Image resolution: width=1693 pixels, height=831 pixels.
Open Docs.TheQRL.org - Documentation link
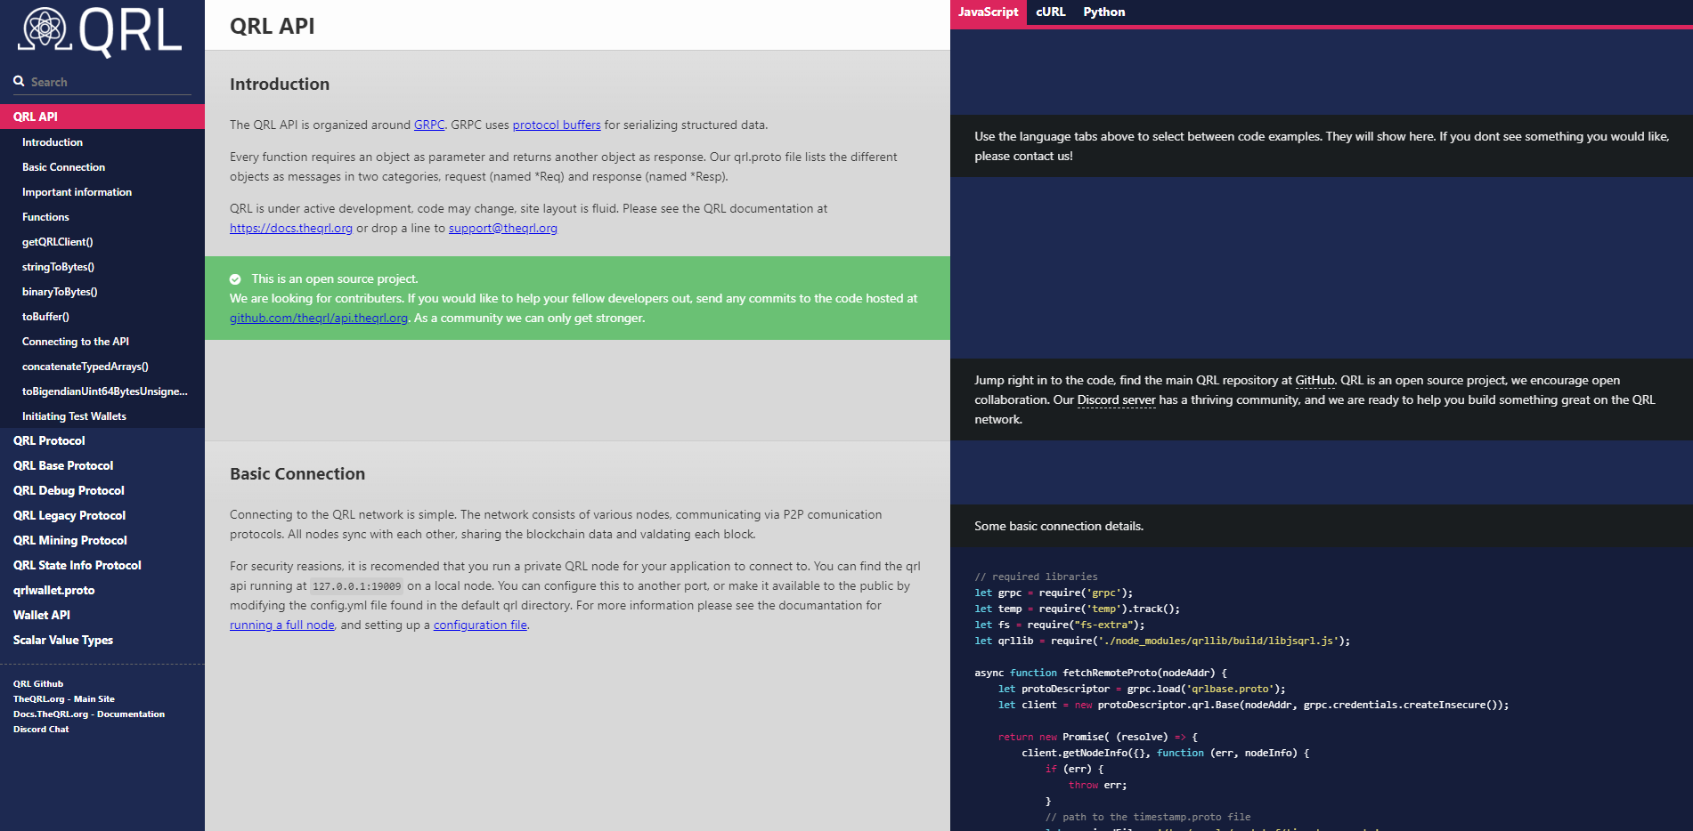89,714
